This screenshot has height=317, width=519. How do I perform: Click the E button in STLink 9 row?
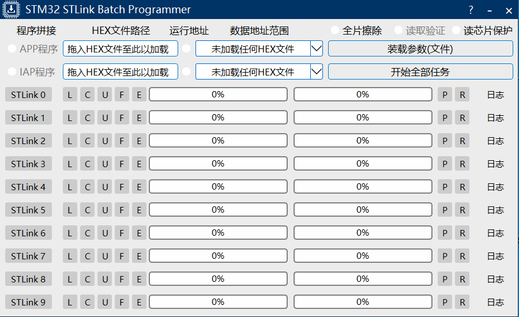pos(139,302)
